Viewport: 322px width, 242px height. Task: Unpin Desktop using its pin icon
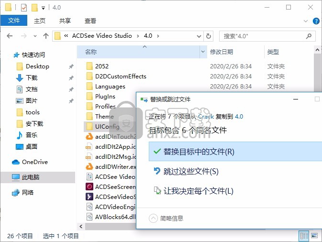pos(71,66)
